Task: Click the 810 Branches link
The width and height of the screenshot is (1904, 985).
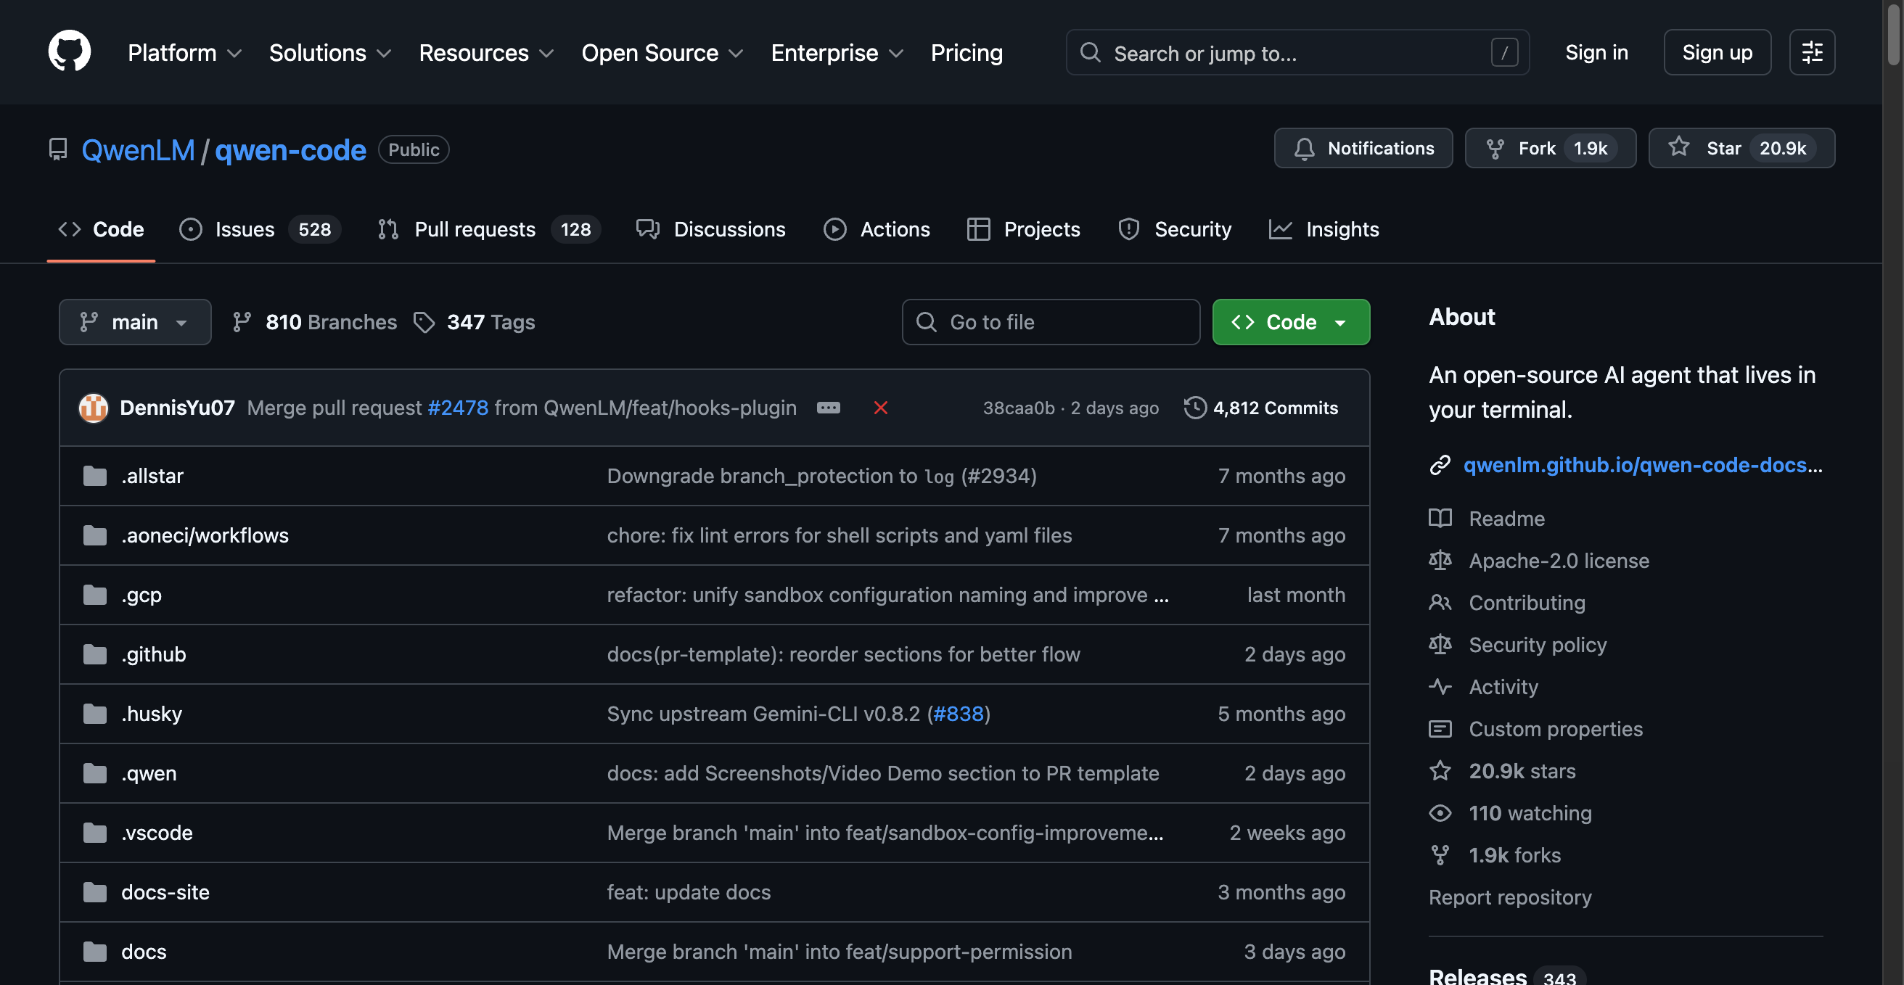Action: click(314, 322)
